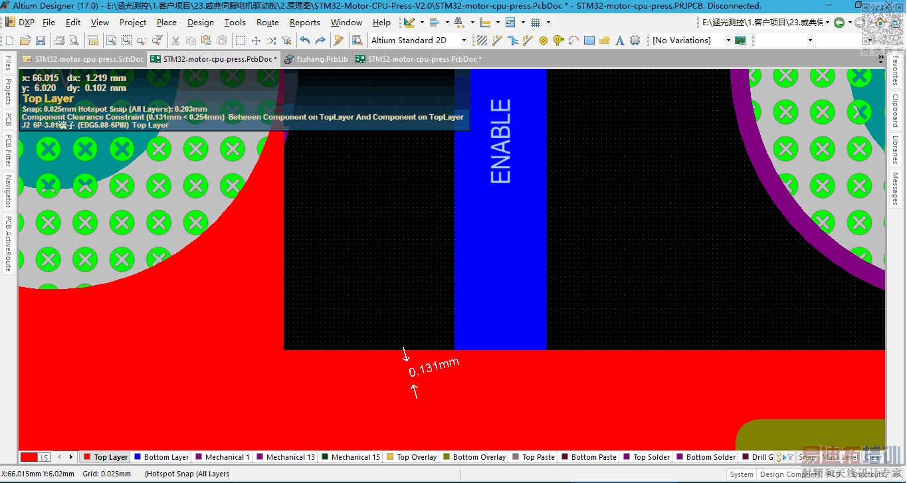This screenshot has width=907, height=483.
Task: Switch to the fszhang.PcbLib tab
Action: (316, 59)
